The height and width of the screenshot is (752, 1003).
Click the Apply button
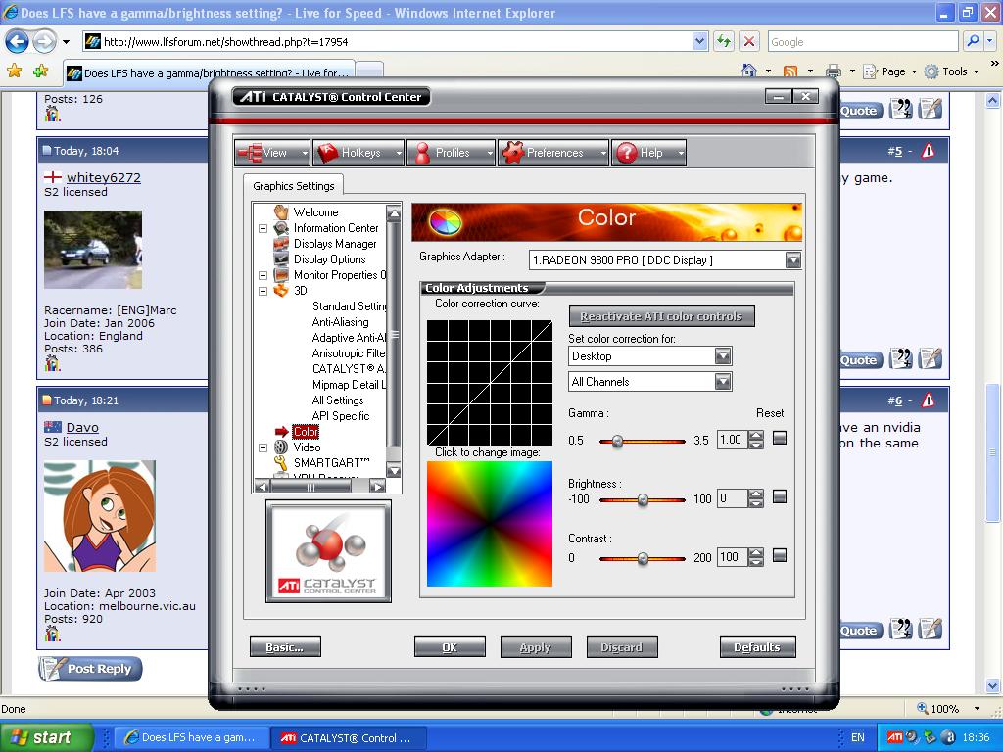(x=536, y=647)
